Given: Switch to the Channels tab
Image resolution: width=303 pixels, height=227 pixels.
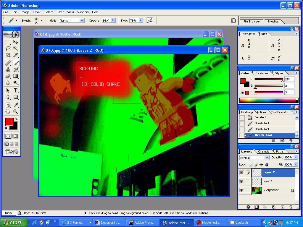Looking at the screenshot, I should coord(263,152).
